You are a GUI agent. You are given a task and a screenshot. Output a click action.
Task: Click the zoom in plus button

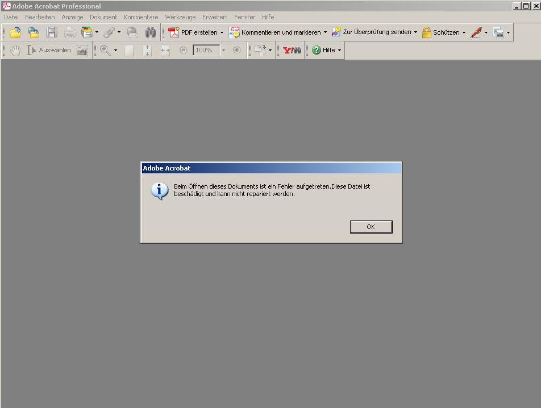(x=237, y=50)
